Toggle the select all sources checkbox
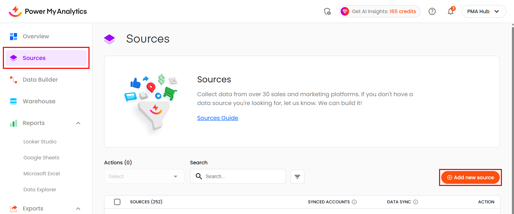This screenshot has width=514, height=214. click(x=117, y=202)
